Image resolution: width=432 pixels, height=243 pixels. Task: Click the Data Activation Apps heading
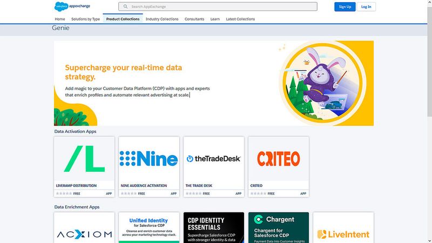point(75,131)
